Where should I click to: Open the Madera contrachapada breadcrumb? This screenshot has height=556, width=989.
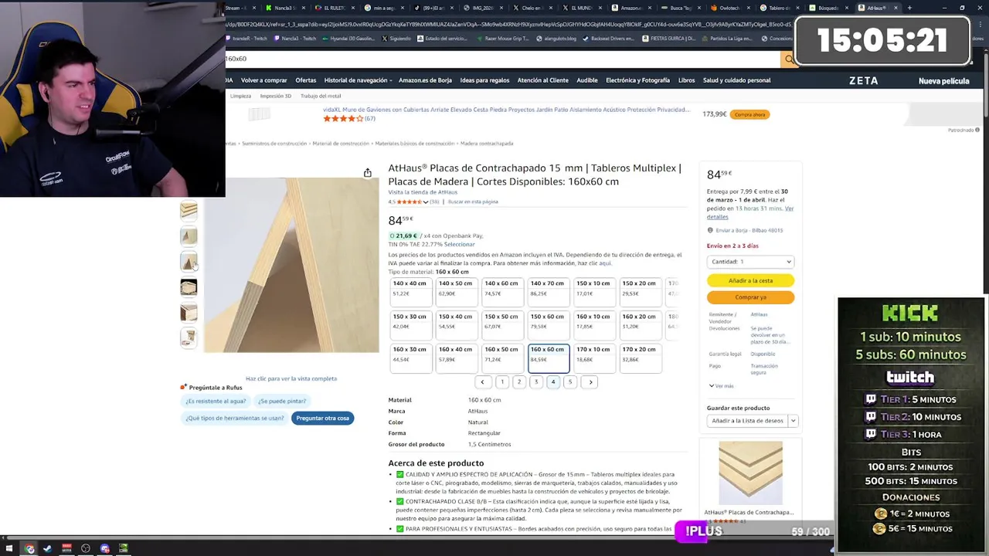(487, 144)
